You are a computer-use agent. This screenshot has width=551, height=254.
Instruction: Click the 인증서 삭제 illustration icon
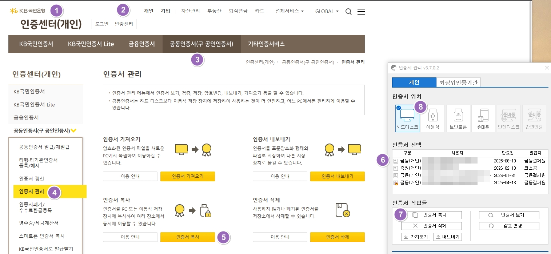coord(343,210)
